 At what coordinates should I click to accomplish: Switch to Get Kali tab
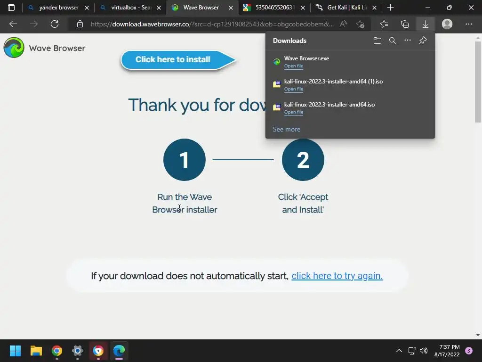(346, 8)
